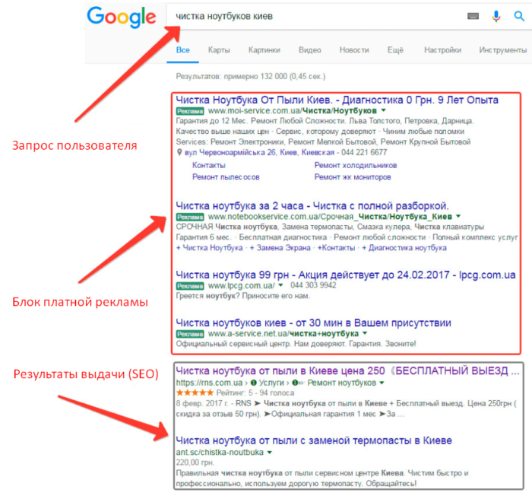
Task: Expand dropdown next to moi-service.com.ua URL
Action: coord(383,110)
